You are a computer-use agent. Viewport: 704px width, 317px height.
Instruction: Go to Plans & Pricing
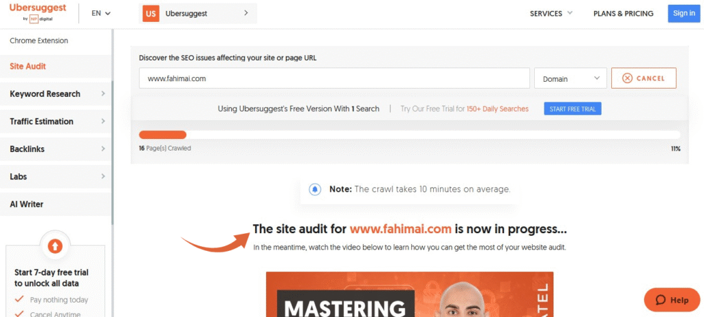pyautogui.click(x=623, y=14)
